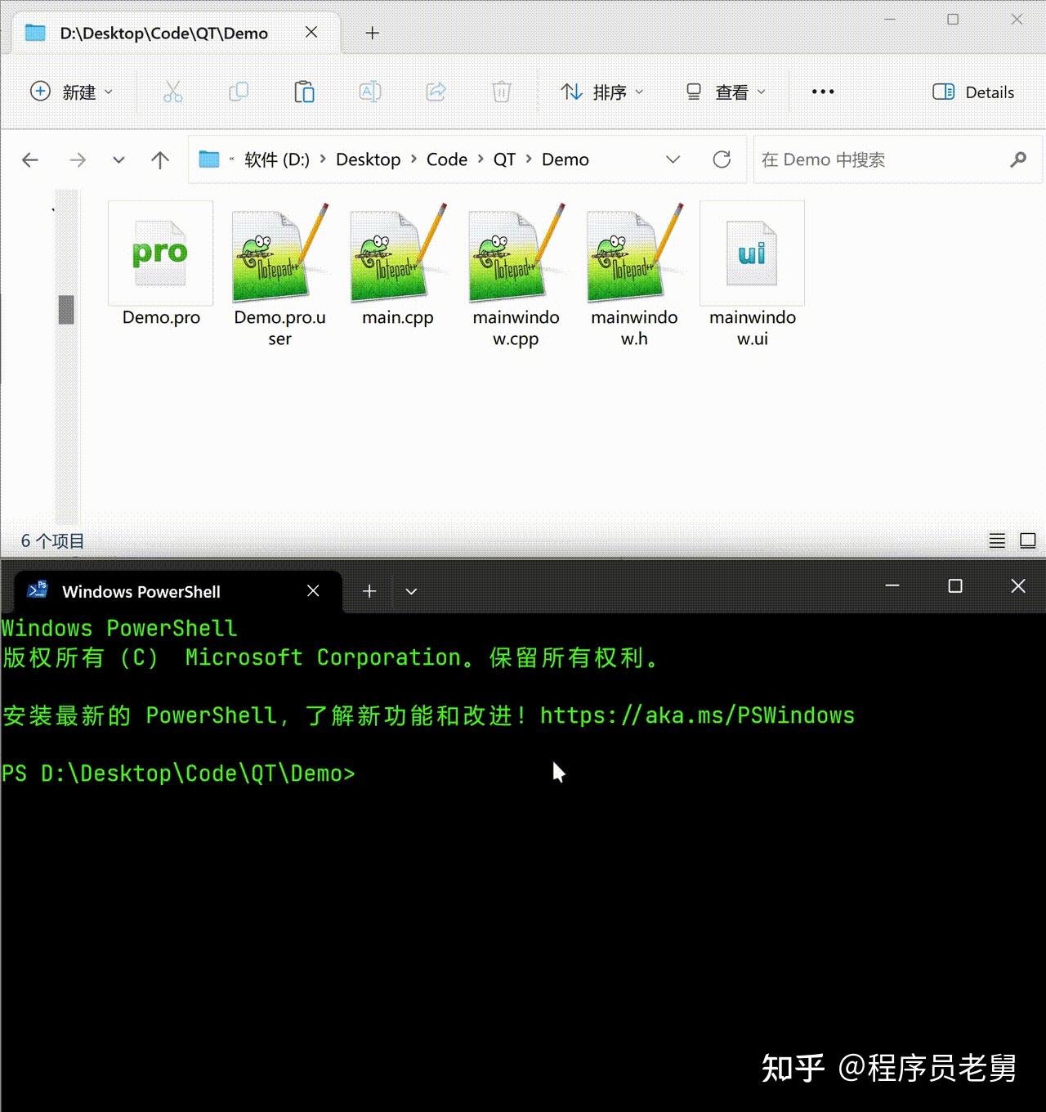Image resolution: width=1046 pixels, height=1112 pixels.
Task: Open the 查看 view dropdown
Action: click(x=726, y=92)
